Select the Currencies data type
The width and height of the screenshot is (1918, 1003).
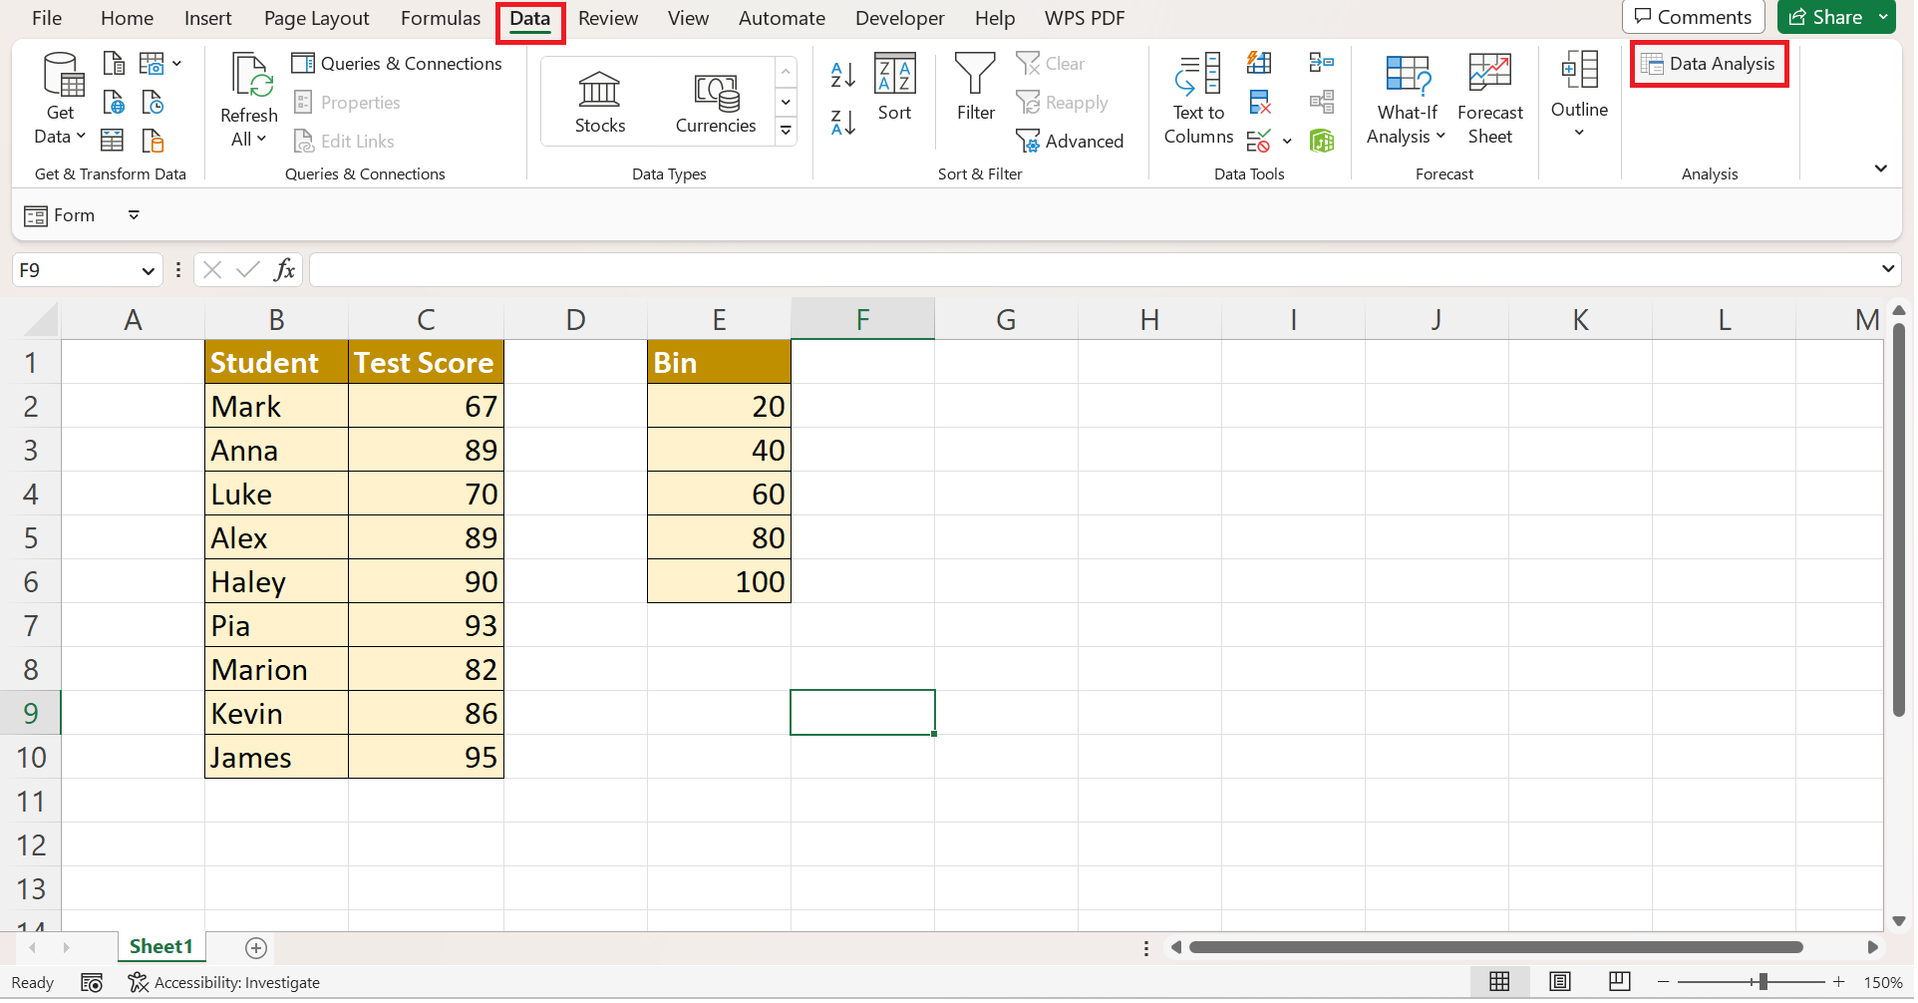point(716,103)
